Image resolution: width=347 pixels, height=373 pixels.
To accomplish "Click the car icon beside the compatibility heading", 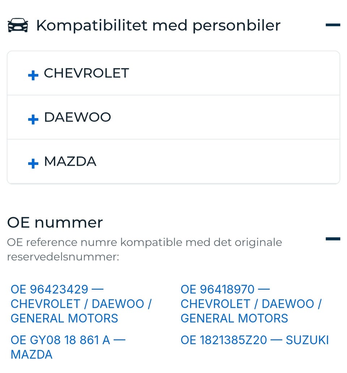I will (18, 25).
